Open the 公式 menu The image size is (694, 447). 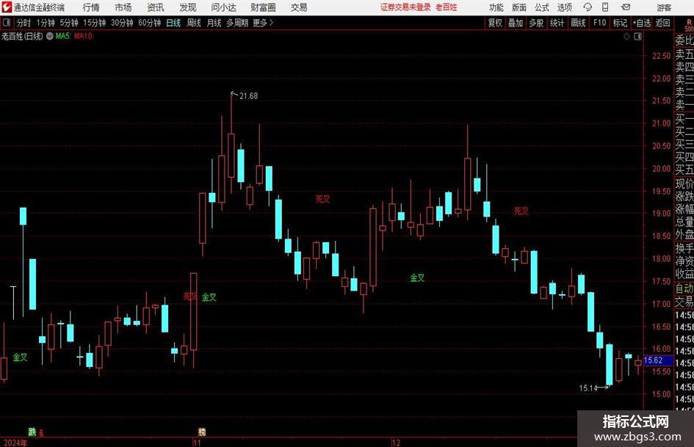[x=542, y=7]
